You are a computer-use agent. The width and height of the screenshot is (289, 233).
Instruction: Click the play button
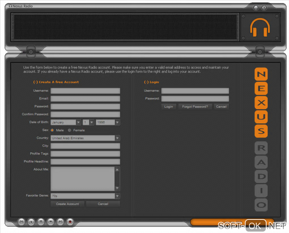[x=31, y=222]
